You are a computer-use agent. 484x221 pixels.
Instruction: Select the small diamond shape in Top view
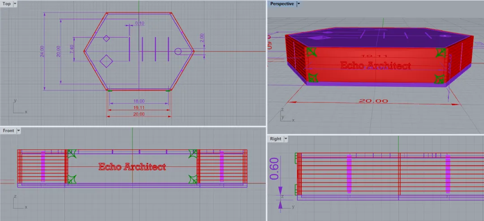tap(106, 38)
